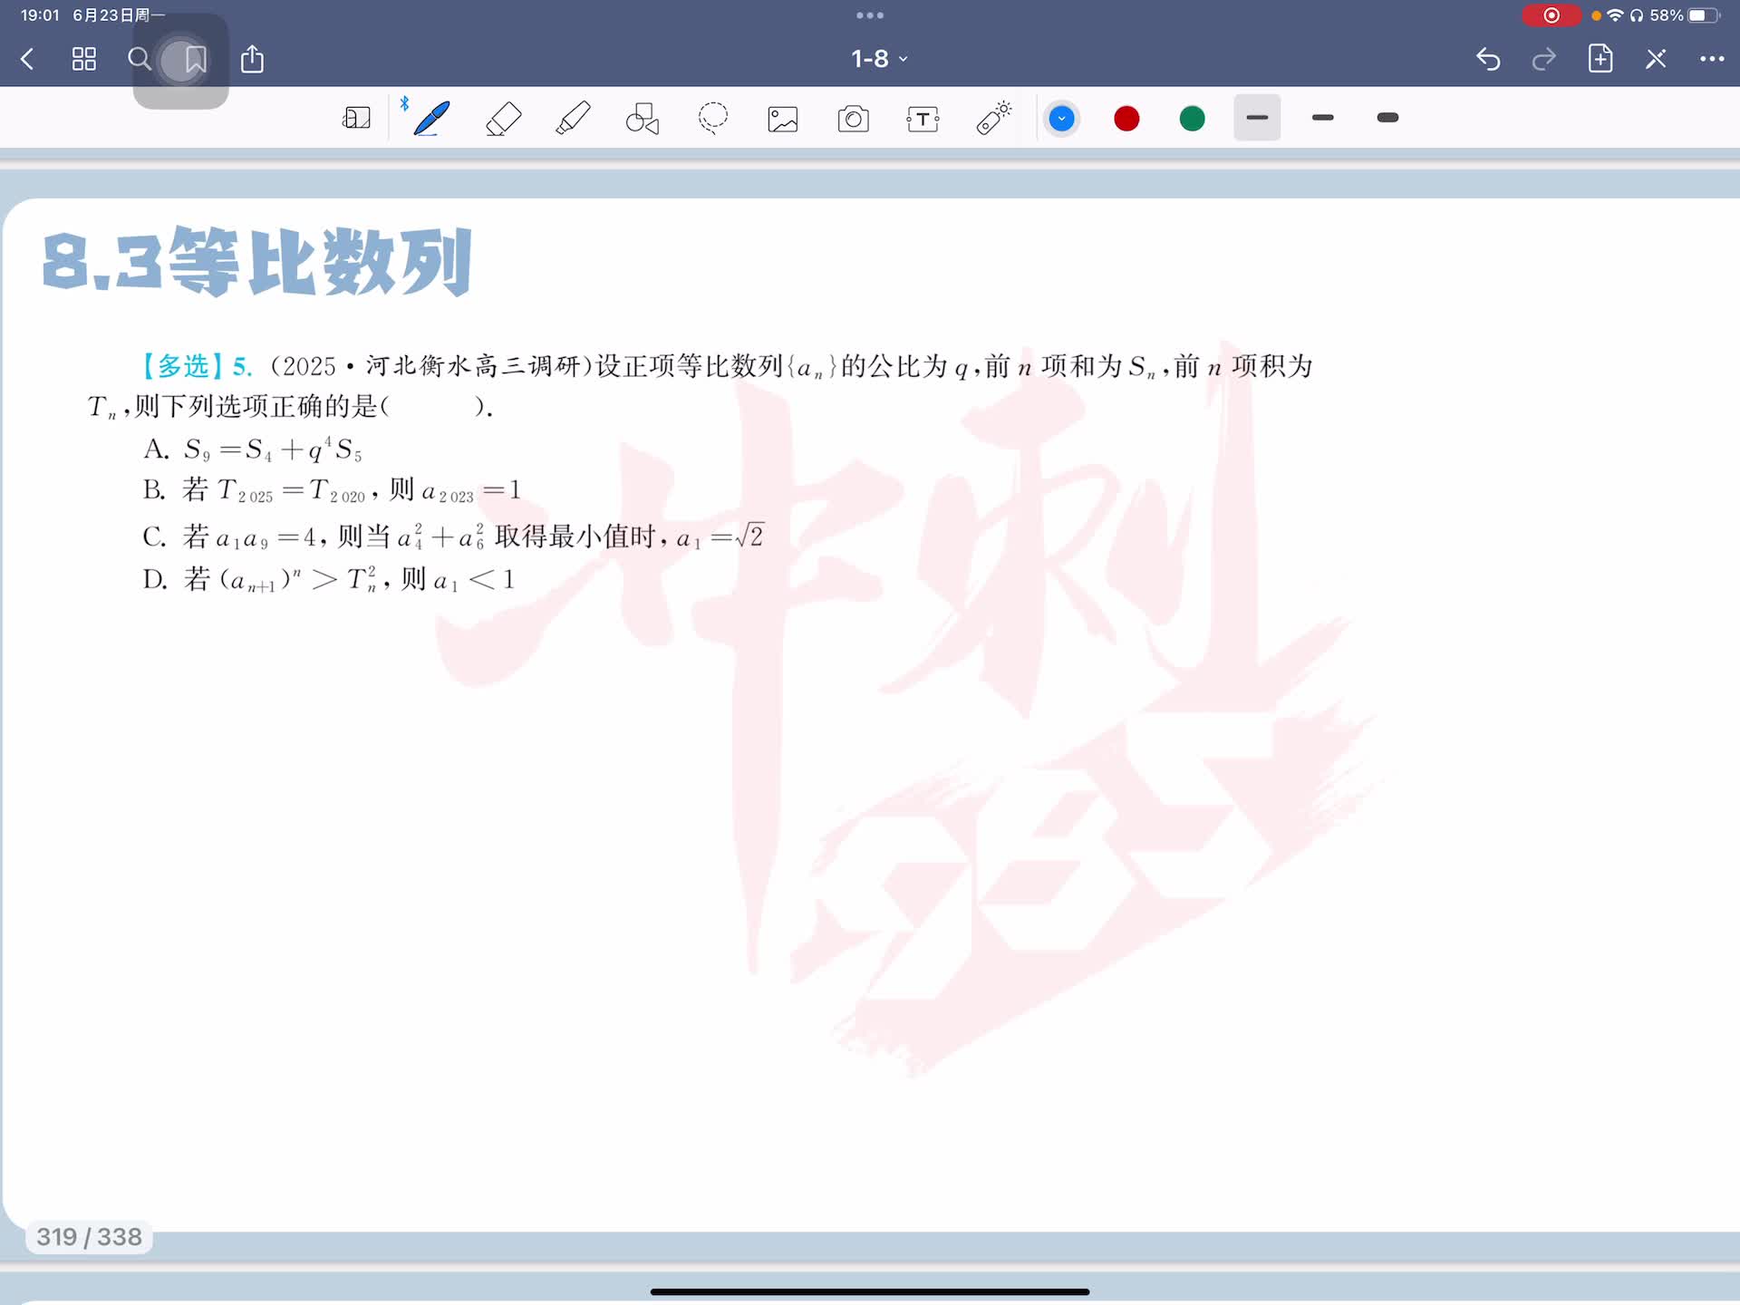Undo the last stroke

coord(1488,60)
